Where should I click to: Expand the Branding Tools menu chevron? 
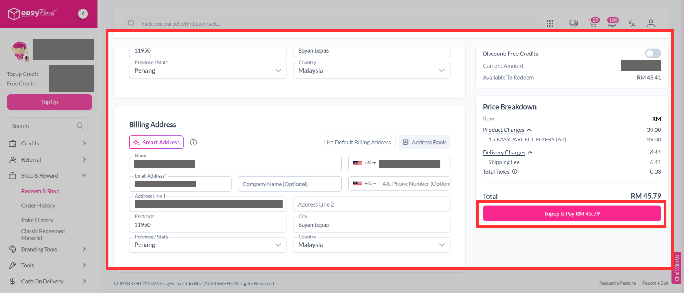point(84,249)
